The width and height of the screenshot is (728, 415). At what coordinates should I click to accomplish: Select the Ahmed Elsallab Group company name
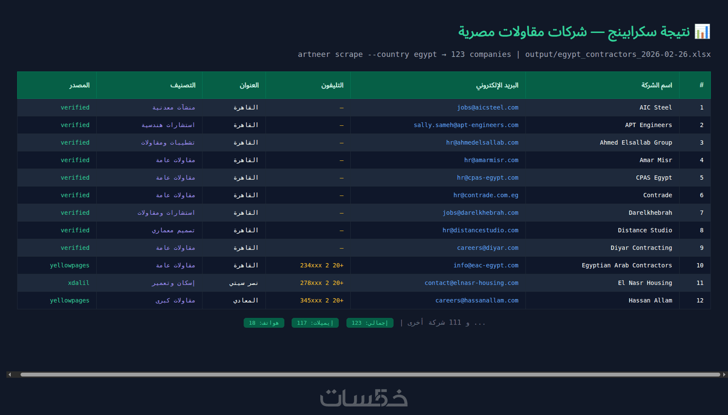click(636, 142)
